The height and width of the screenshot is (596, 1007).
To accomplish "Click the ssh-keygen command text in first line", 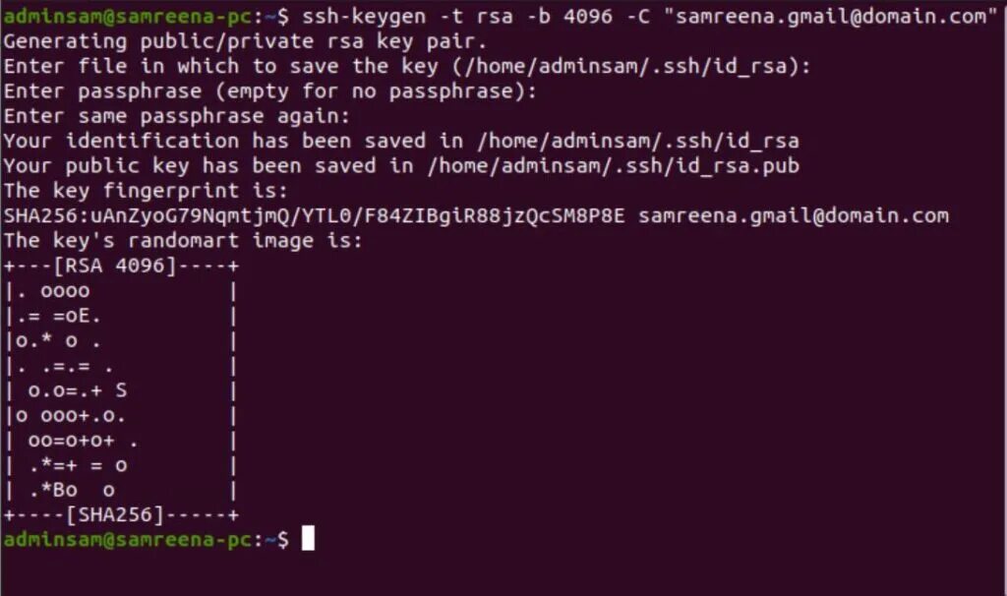I will 364,16.
